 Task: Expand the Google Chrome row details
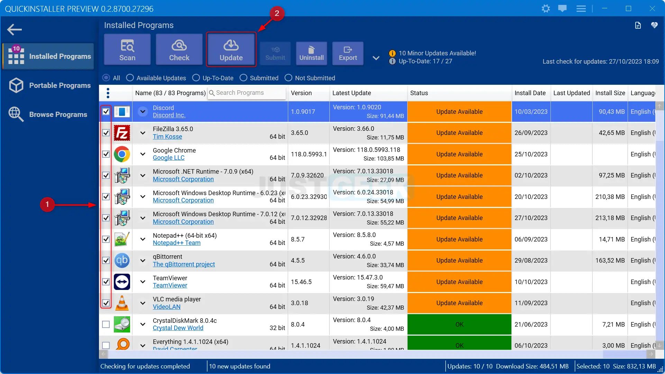pos(143,154)
